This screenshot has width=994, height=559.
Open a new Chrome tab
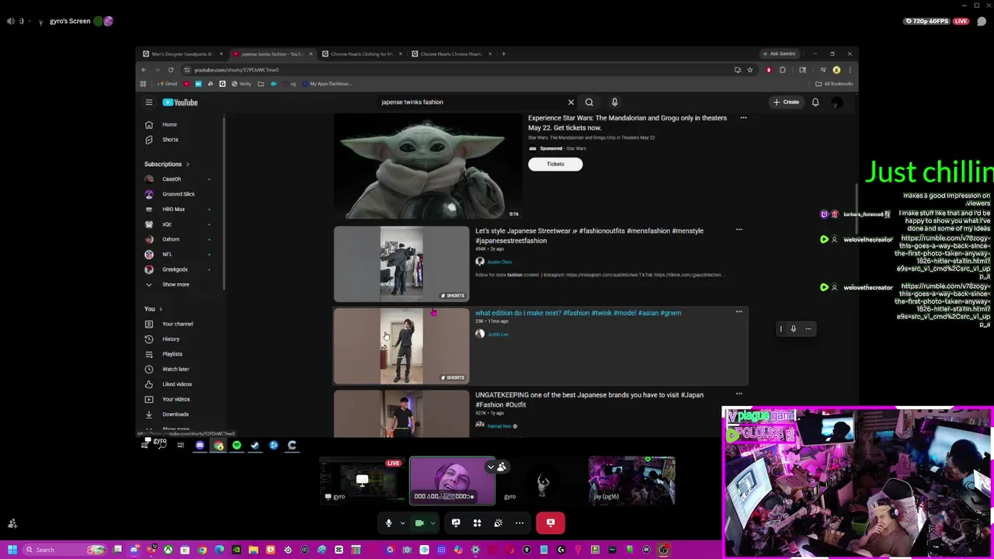tap(503, 54)
